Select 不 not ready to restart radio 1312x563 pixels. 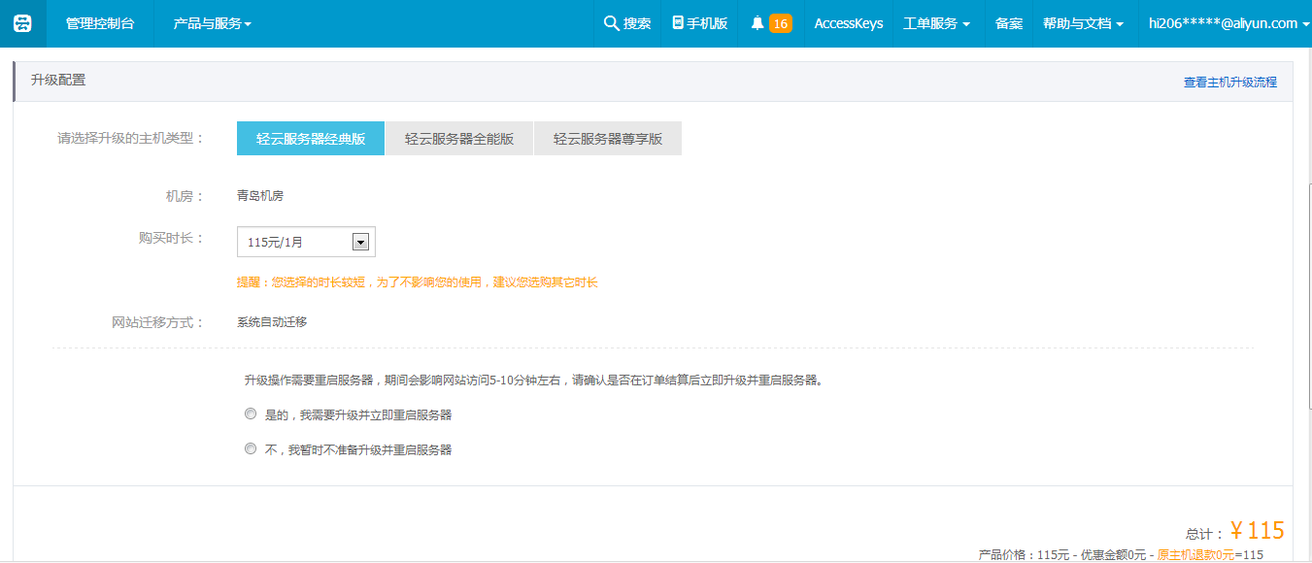point(251,448)
